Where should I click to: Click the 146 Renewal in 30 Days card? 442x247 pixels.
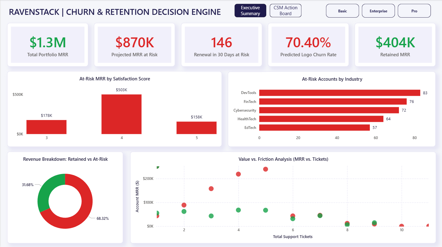click(x=222, y=45)
